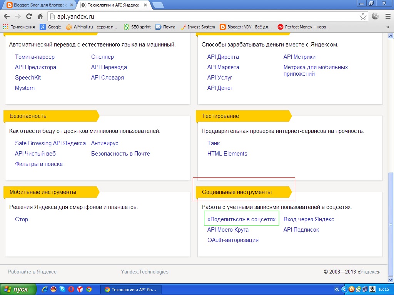Screen dimensions: 394x295
Task: Open the HTML Elements link
Action: point(227,154)
